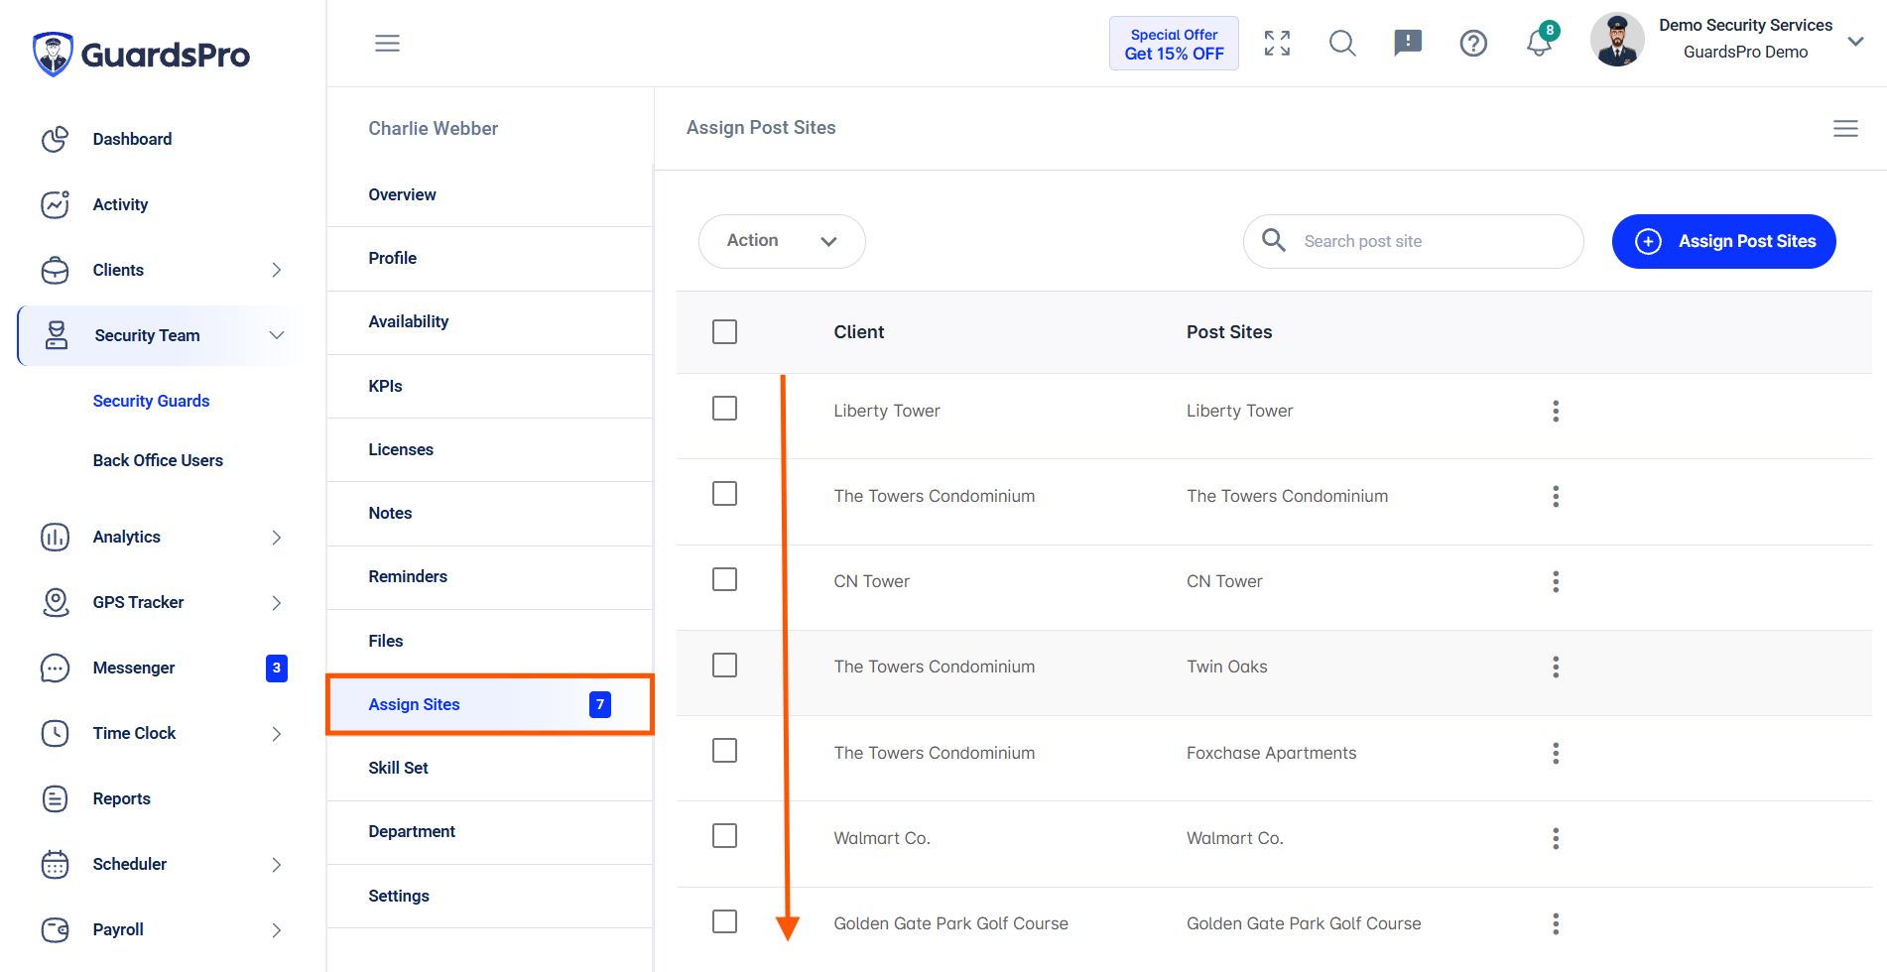Open three-dot menu for CN Tower row
1887x972 pixels.
(x=1556, y=581)
